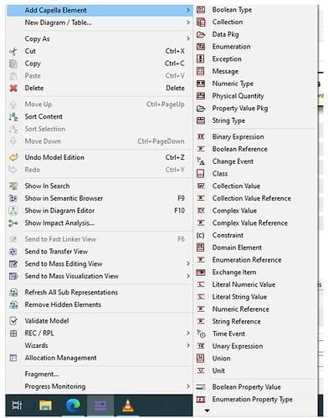Click the Sort Content icon

(13, 117)
